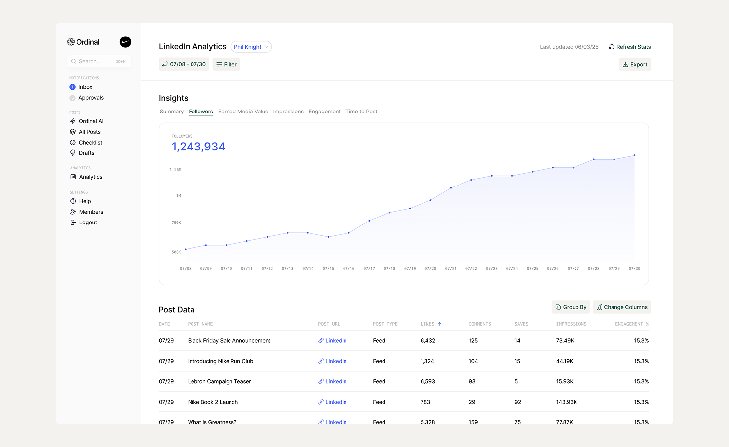This screenshot has width=729, height=447.
Task: Click the 6,593 likes value
Action: pos(428,381)
